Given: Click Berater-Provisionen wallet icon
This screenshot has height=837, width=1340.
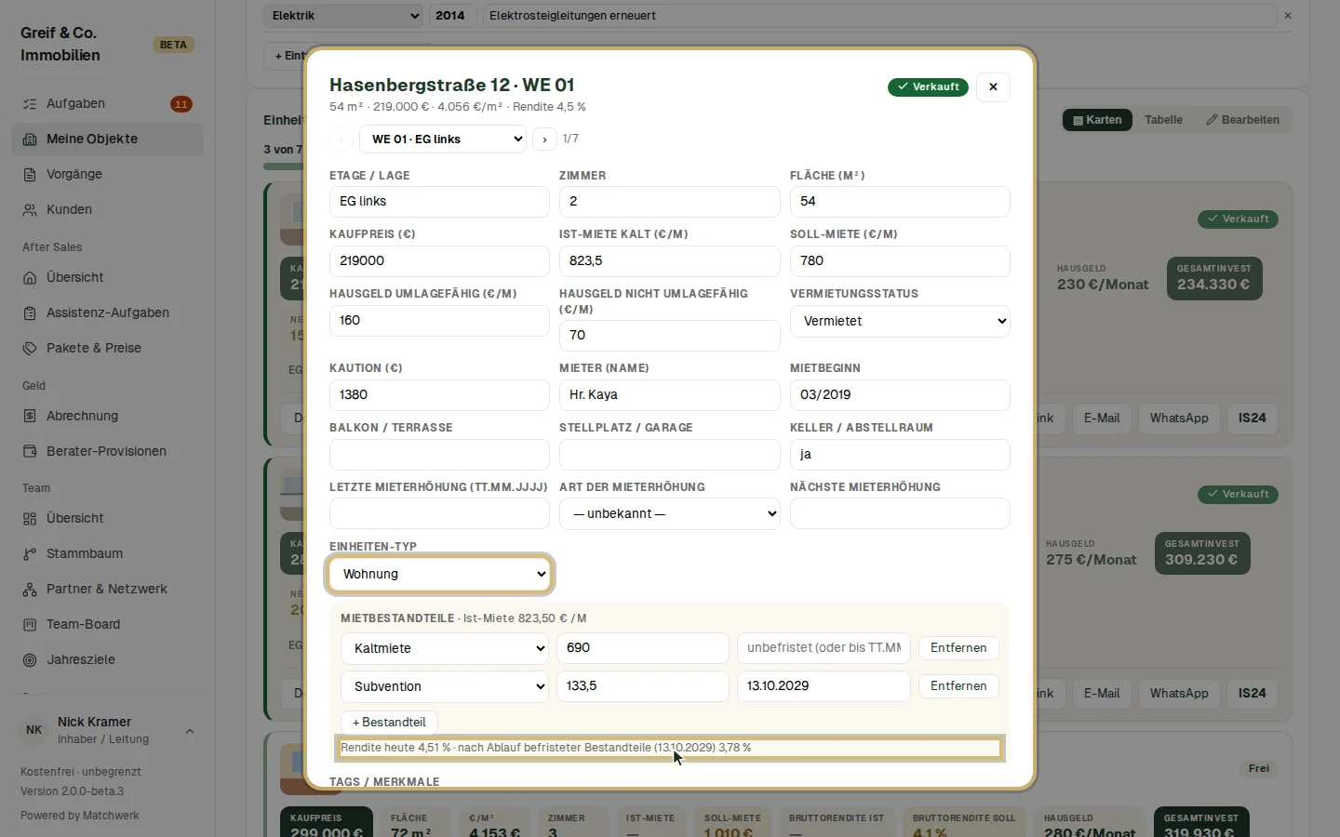Looking at the screenshot, I should coord(30,452).
